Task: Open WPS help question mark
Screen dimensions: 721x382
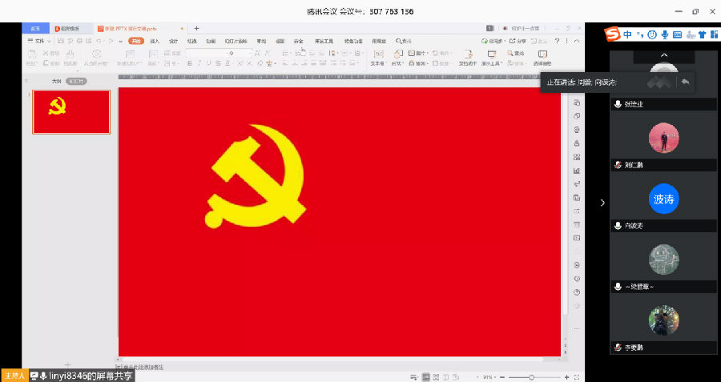Action: [x=557, y=42]
